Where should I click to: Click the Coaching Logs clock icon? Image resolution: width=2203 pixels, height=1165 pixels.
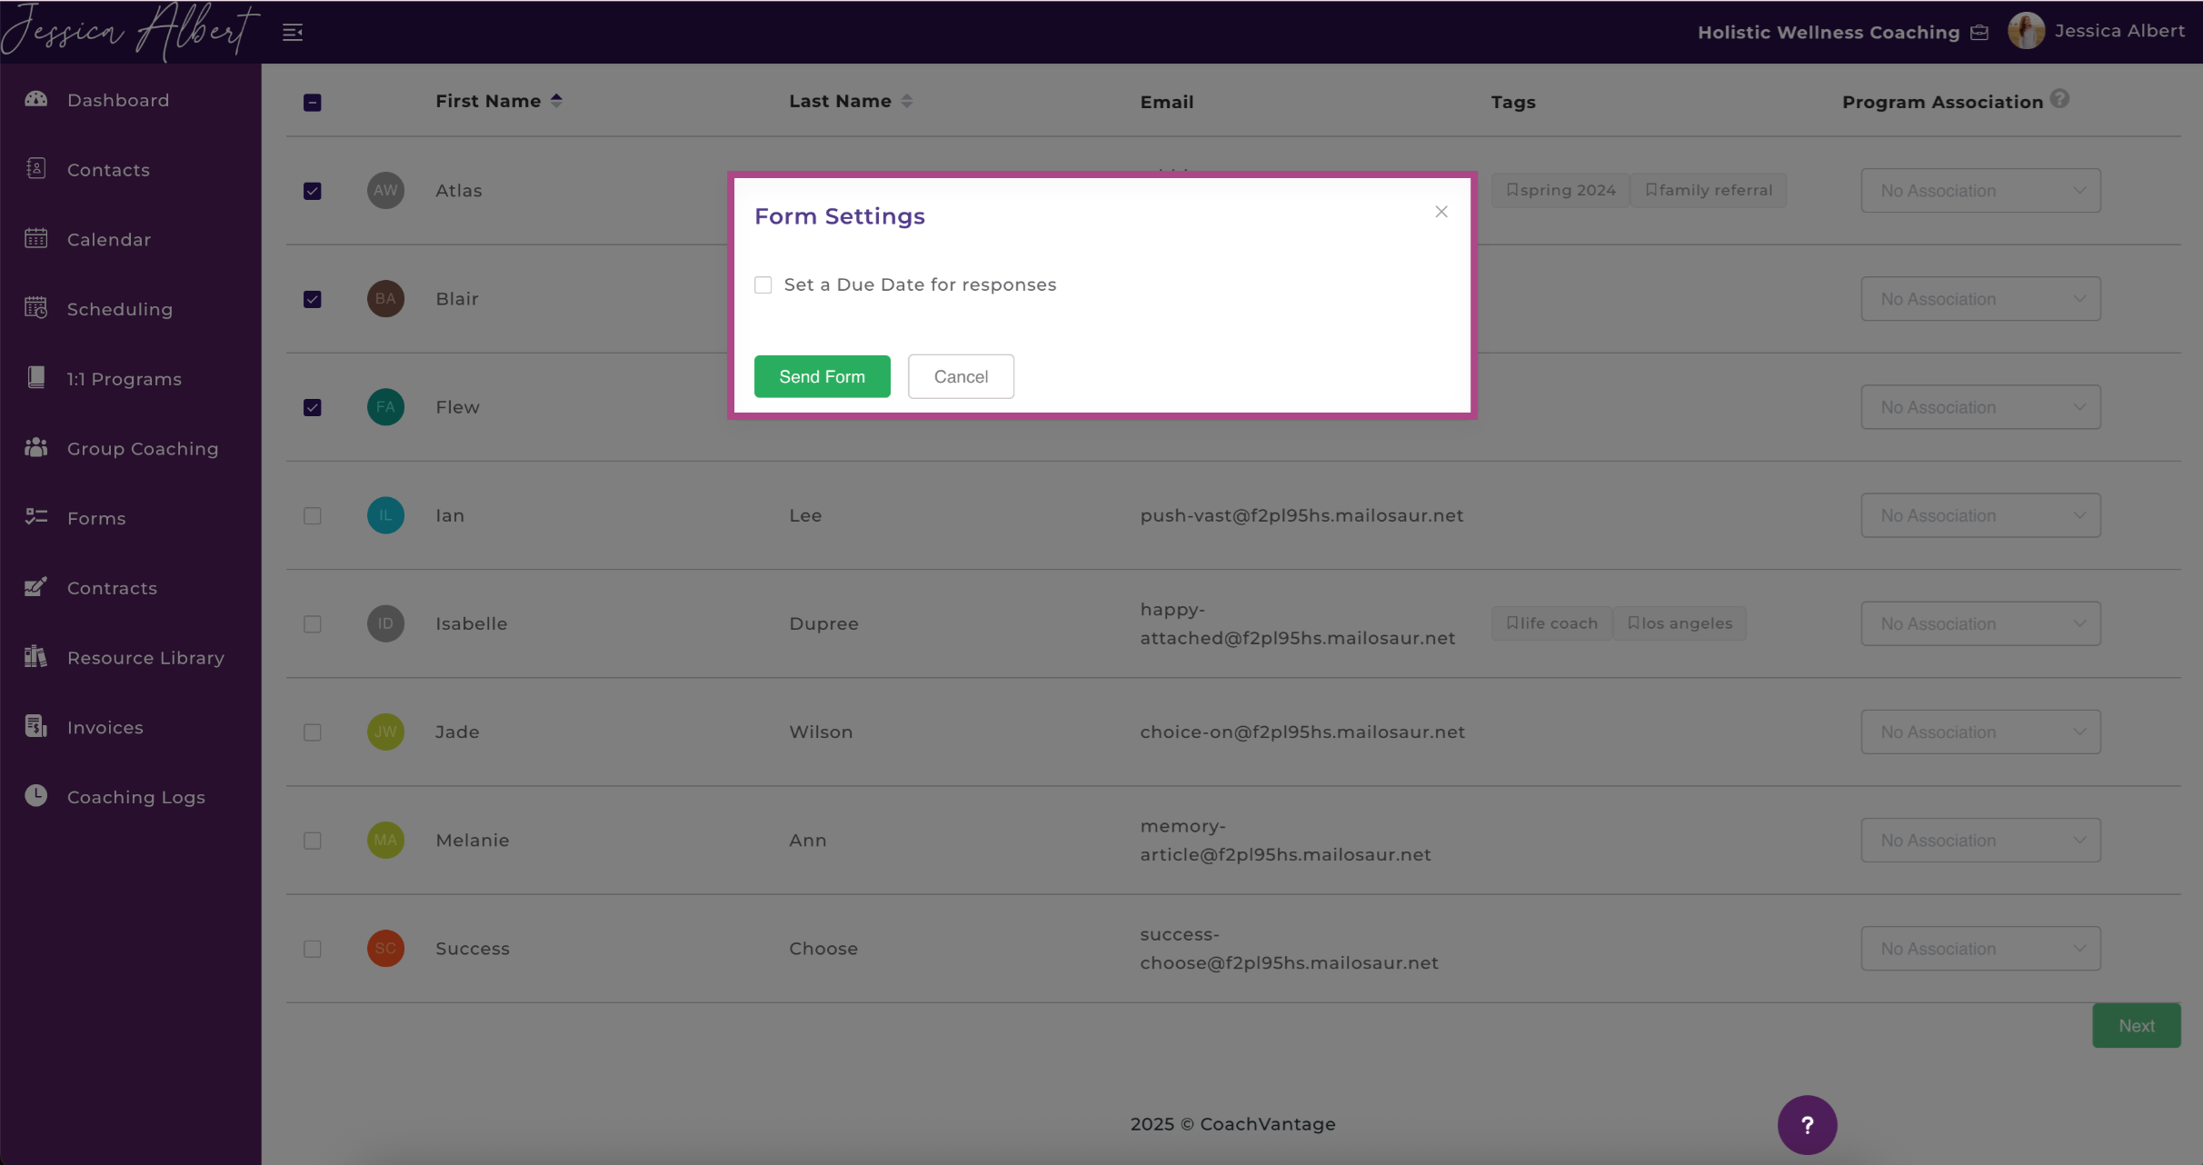36,796
